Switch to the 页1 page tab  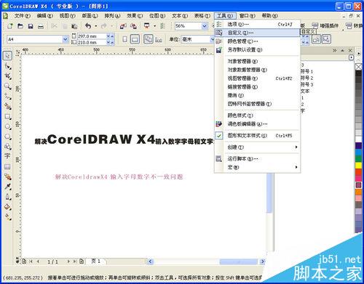click(96, 261)
